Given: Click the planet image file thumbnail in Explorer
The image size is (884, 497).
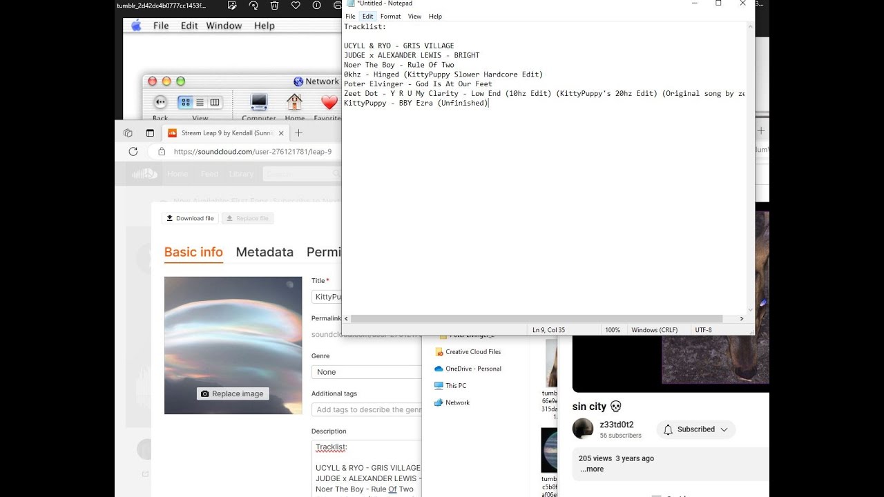Looking at the screenshot, I should (x=549, y=449).
